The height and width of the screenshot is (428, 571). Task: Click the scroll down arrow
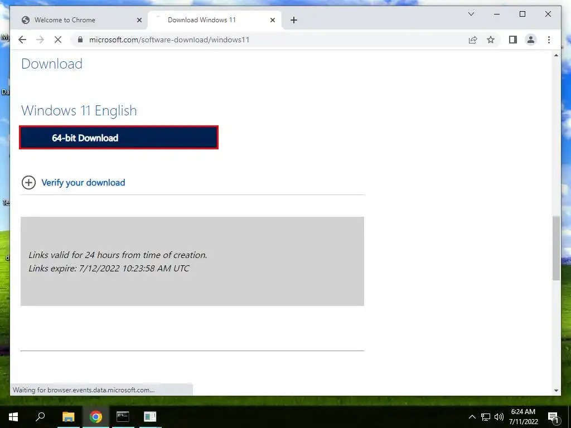[556, 391]
